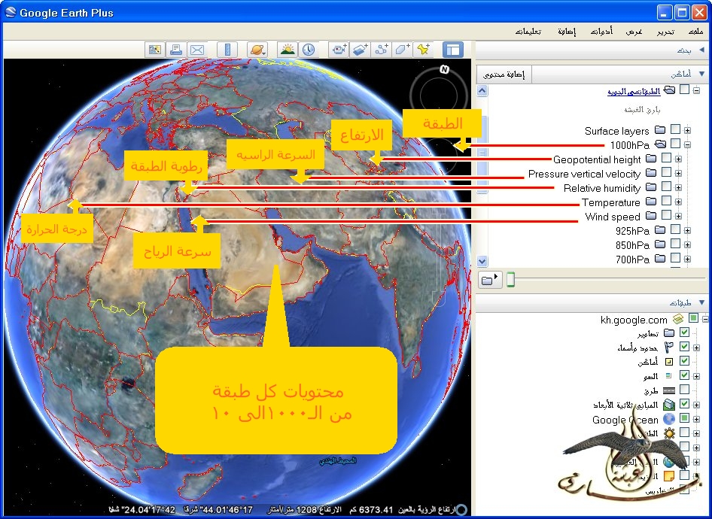Screen dimensions: 712x519
Task: Email the current view with envelope icon
Action: tap(197, 50)
